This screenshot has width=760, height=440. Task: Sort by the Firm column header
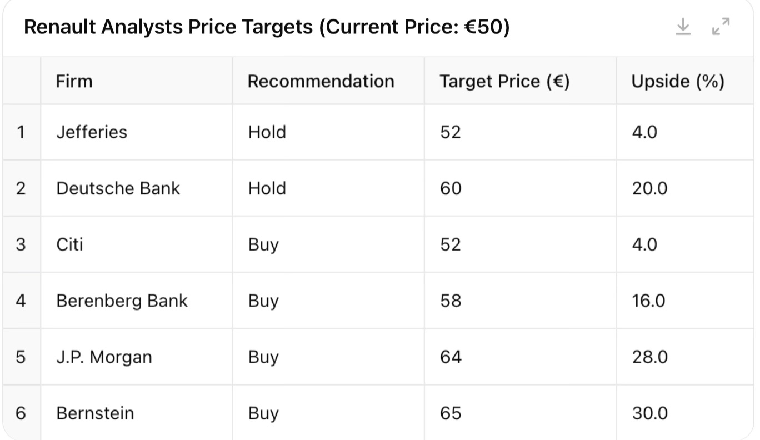[x=74, y=81]
